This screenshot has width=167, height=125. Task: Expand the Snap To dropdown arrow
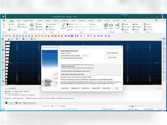58,27
